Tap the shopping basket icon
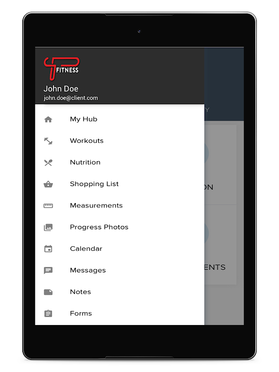The height and width of the screenshot is (372, 279). point(48,184)
